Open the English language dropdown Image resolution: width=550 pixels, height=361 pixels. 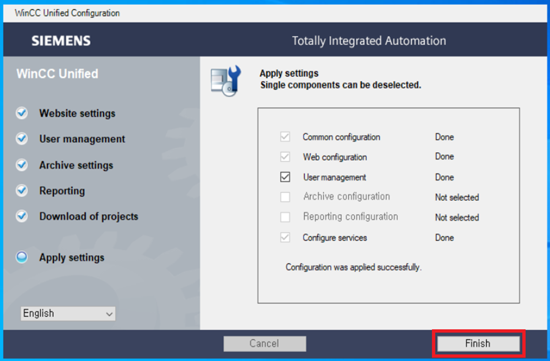pos(68,314)
